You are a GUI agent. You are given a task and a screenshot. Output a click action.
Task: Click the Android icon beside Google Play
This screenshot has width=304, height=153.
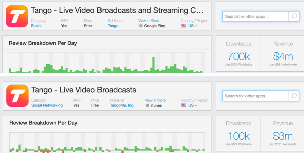coord(141,26)
